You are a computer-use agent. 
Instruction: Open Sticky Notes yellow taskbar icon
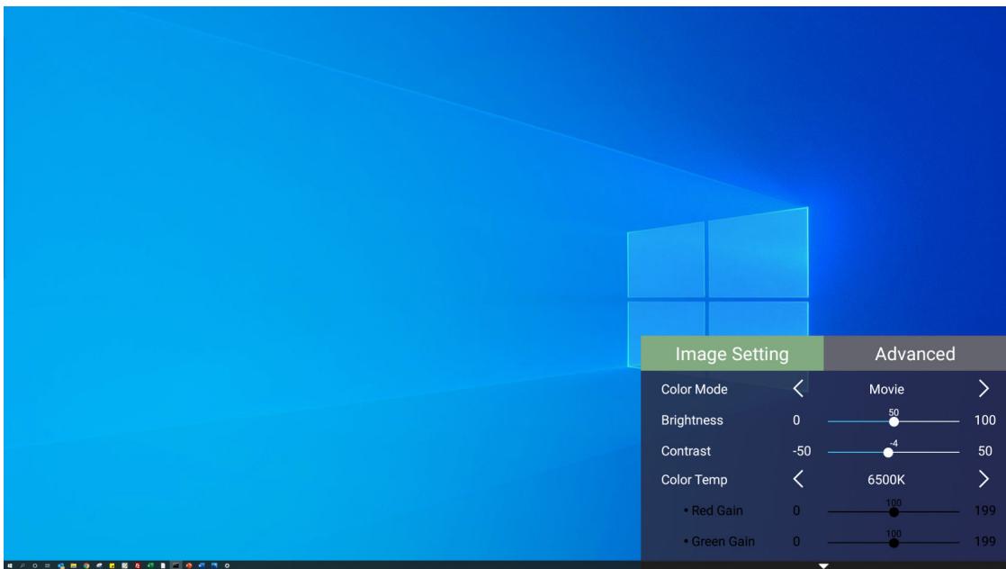112,565
